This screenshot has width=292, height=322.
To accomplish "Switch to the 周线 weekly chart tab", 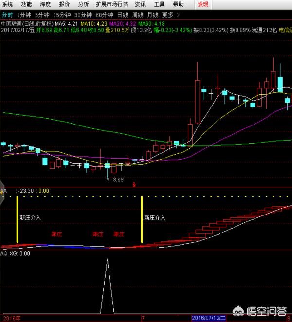I will click(x=139, y=15).
